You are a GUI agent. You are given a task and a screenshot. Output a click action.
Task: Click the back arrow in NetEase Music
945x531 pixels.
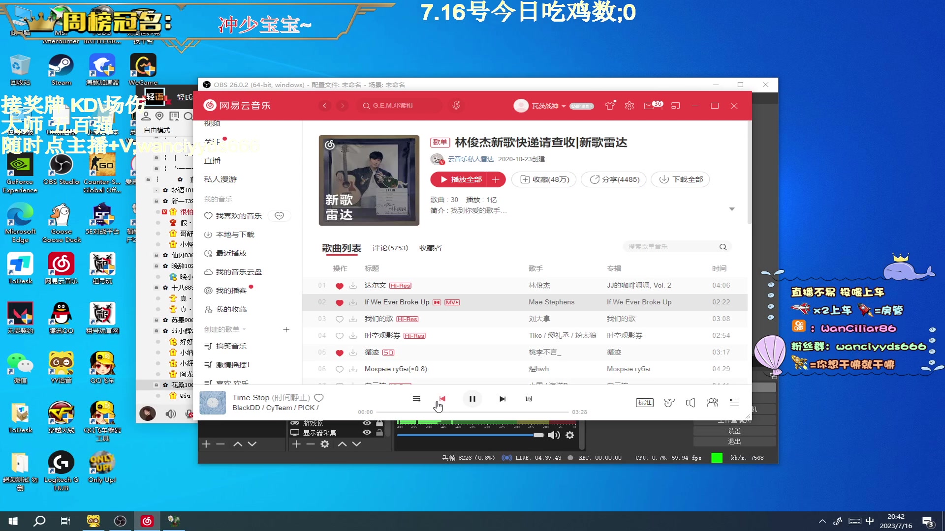[x=324, y=106]
